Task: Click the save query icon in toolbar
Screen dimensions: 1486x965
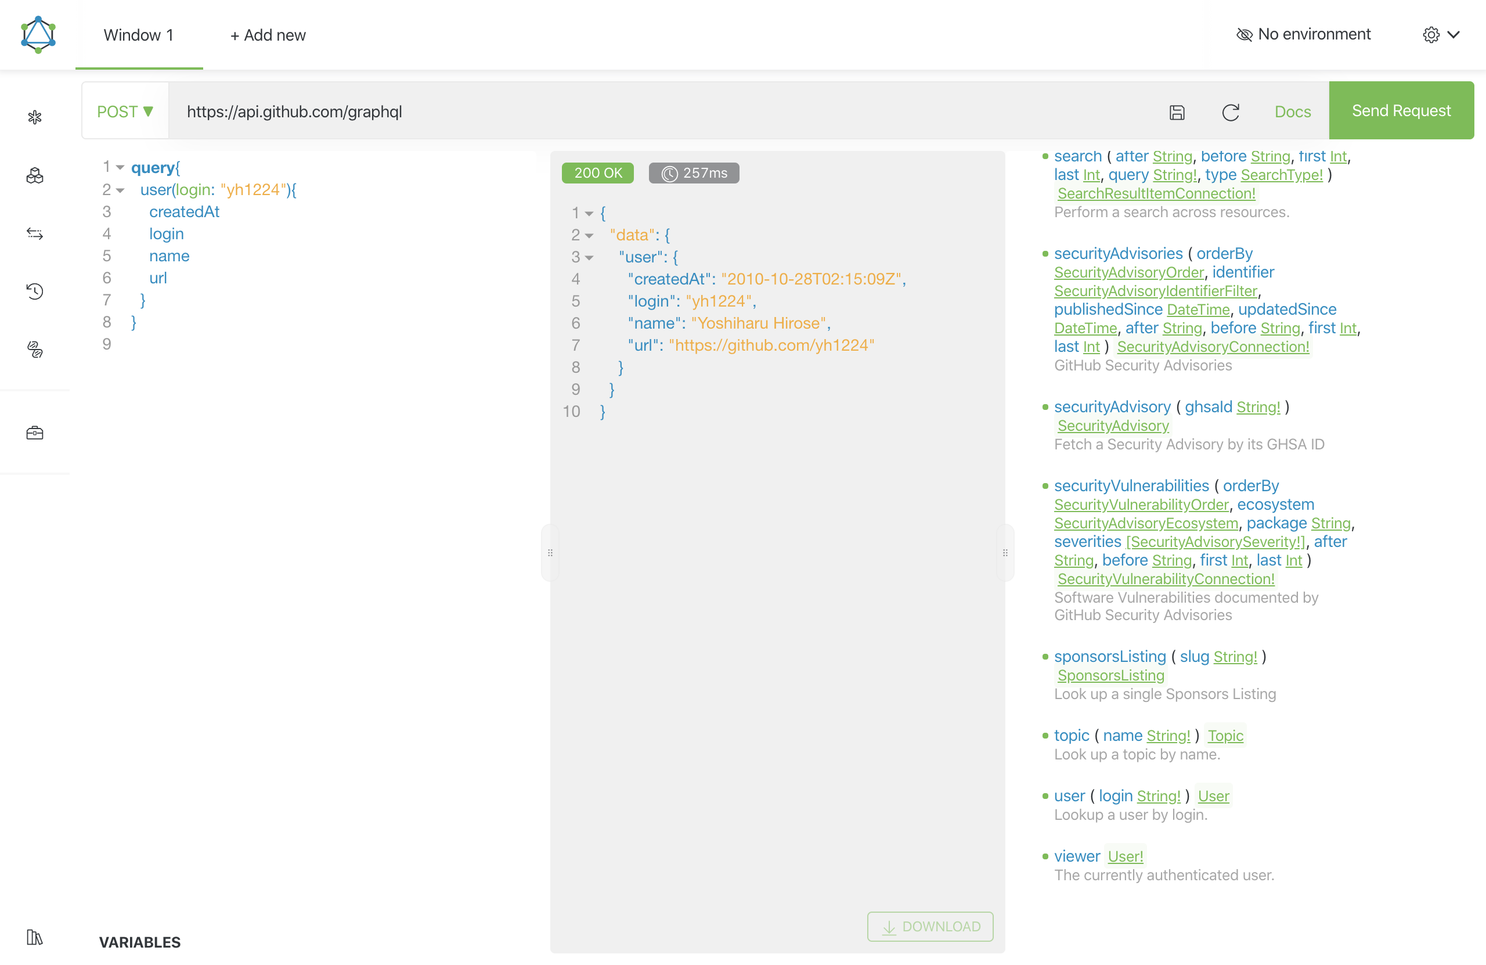Action: click(1177, 111)
